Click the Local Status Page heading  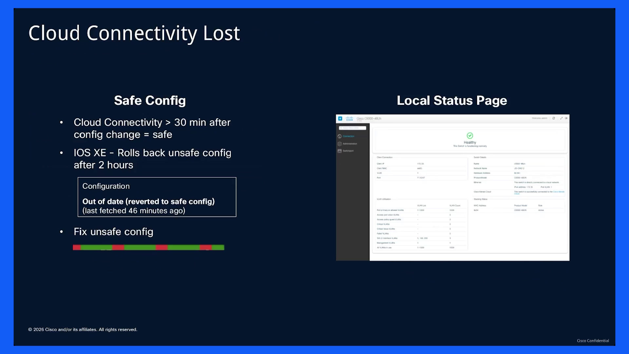tap(452, 101)
